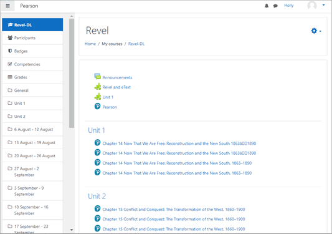The image size is (332, 234).
Task: Click the Pearson icon beside fourth Chapter 14
Action: pos(97,172)
